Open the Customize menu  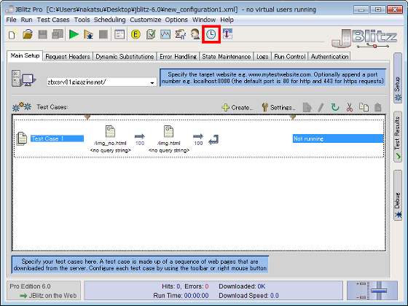145,20
